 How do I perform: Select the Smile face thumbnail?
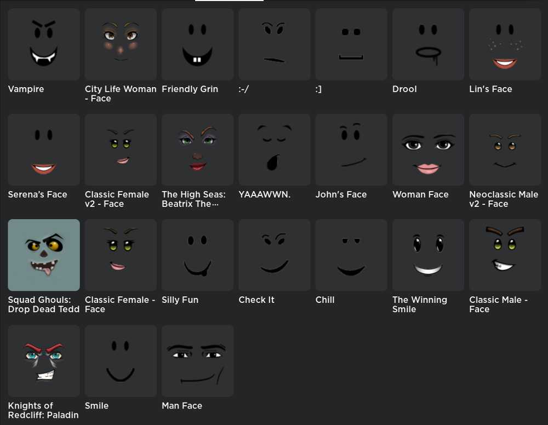click(x=121, y=361)
